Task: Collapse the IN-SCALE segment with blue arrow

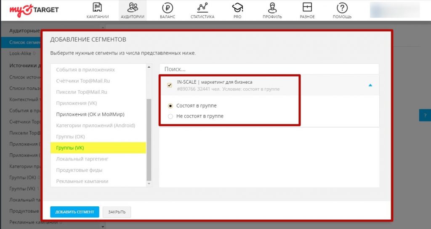Action: coord(370,85)
